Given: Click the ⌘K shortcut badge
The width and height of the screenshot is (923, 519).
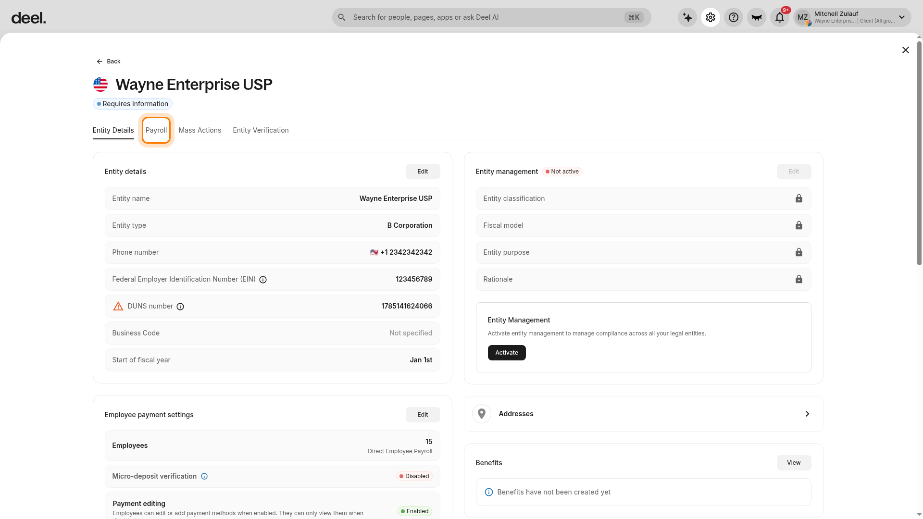Looking at the screenshot, I should [x=634, y=17].
